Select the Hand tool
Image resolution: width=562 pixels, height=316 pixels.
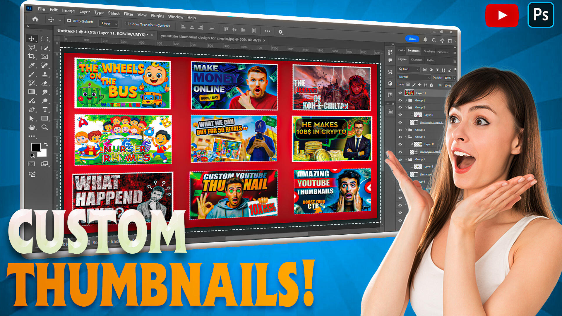coord(32,127)
